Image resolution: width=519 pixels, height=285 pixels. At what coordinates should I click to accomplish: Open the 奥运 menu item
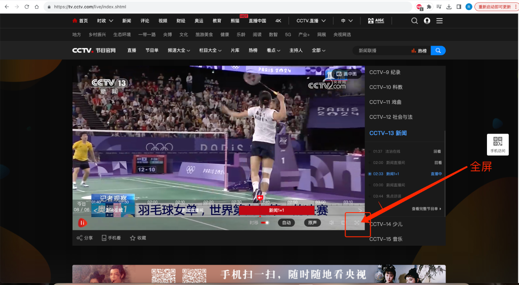199,21
